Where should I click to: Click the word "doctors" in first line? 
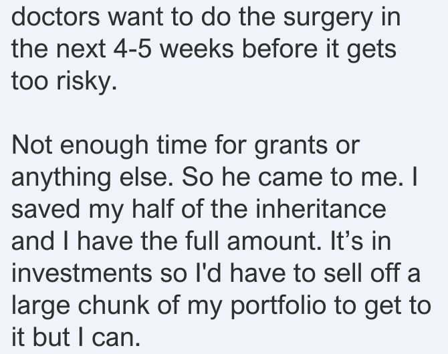(x=55, y=17)
